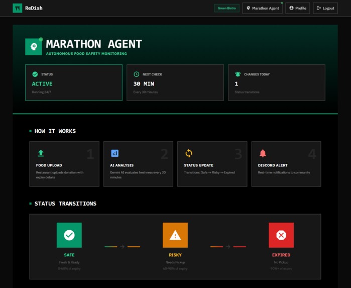Click the orange Risky warning tile

[x=175, y=235]
